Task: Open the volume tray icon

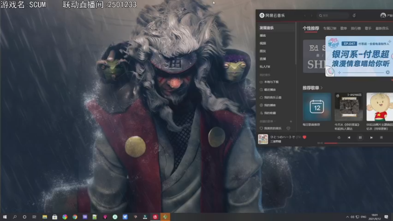Action: (352, 217)
